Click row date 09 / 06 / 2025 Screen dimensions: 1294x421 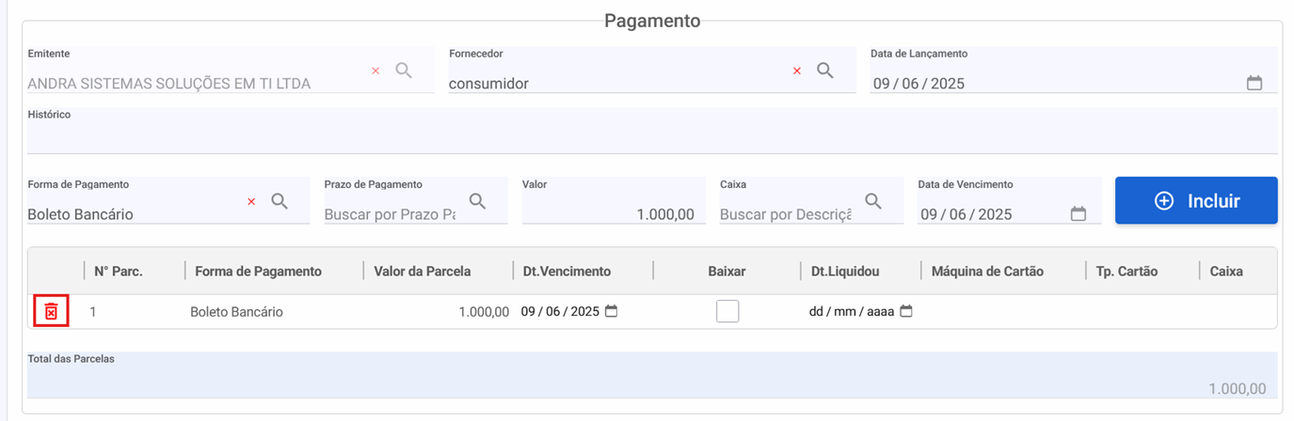560,311
